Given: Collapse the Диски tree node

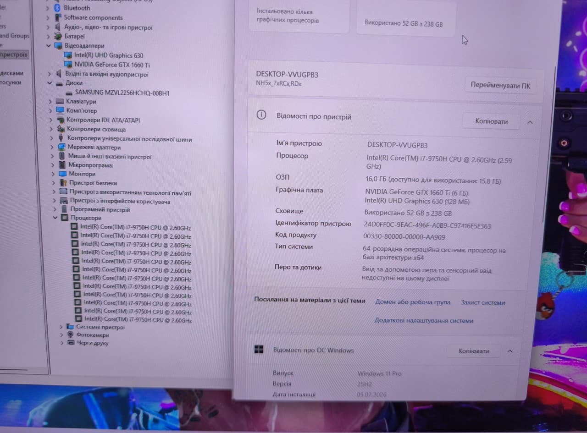Looking at the screenshot, I should (x=50, y=83).
